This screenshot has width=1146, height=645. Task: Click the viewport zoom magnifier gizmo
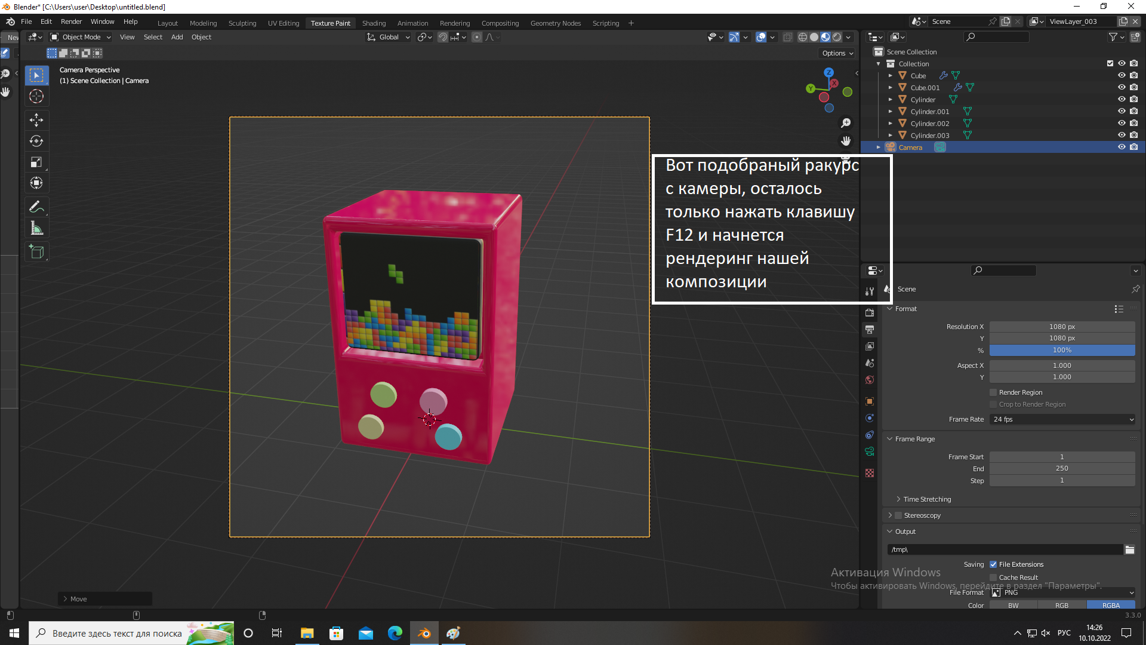(846, 122)
